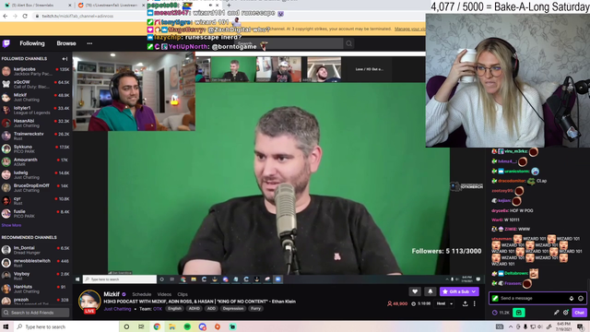Click the Windows taskbar search box
Image resolution: width=590 pixels, height=332 pixels.
click(65, 326)
